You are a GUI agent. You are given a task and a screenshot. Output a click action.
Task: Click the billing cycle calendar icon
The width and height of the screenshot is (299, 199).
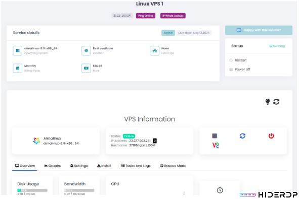(18, 68)
